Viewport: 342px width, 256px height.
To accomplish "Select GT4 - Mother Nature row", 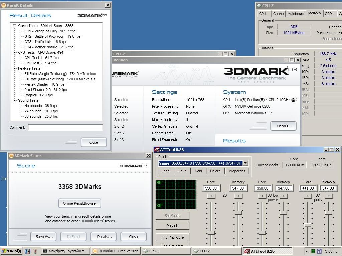I will point(49,47).
